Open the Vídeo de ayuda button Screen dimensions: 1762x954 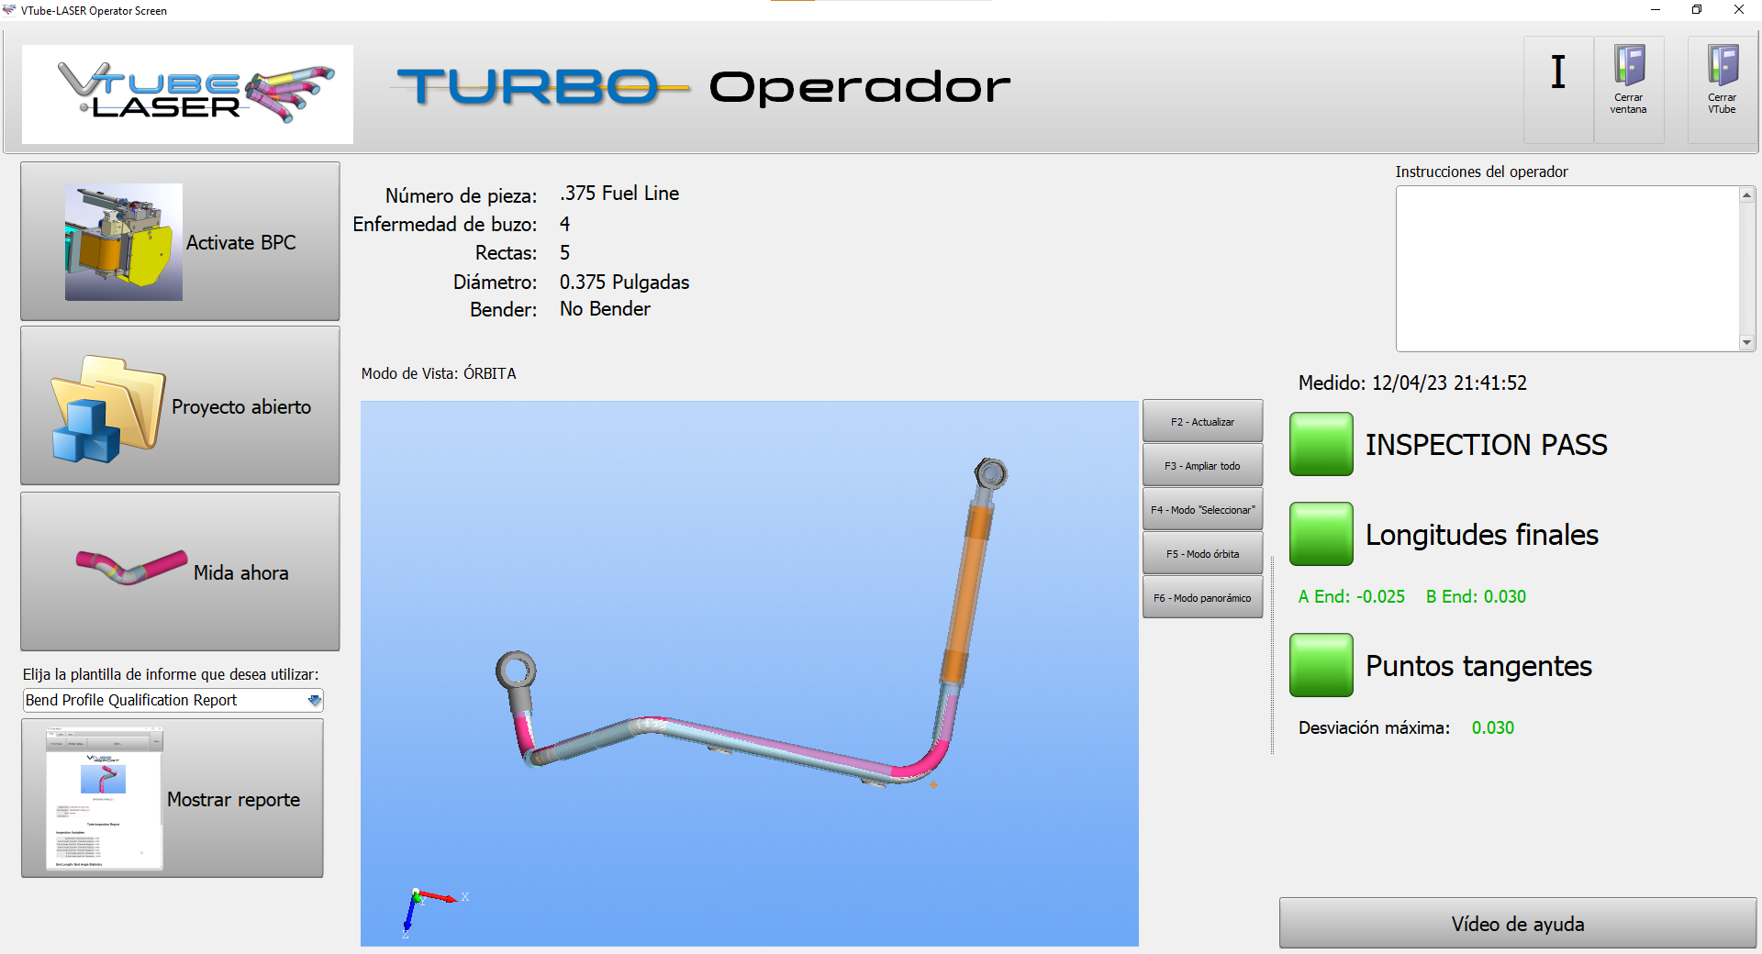click(1518, 924)
